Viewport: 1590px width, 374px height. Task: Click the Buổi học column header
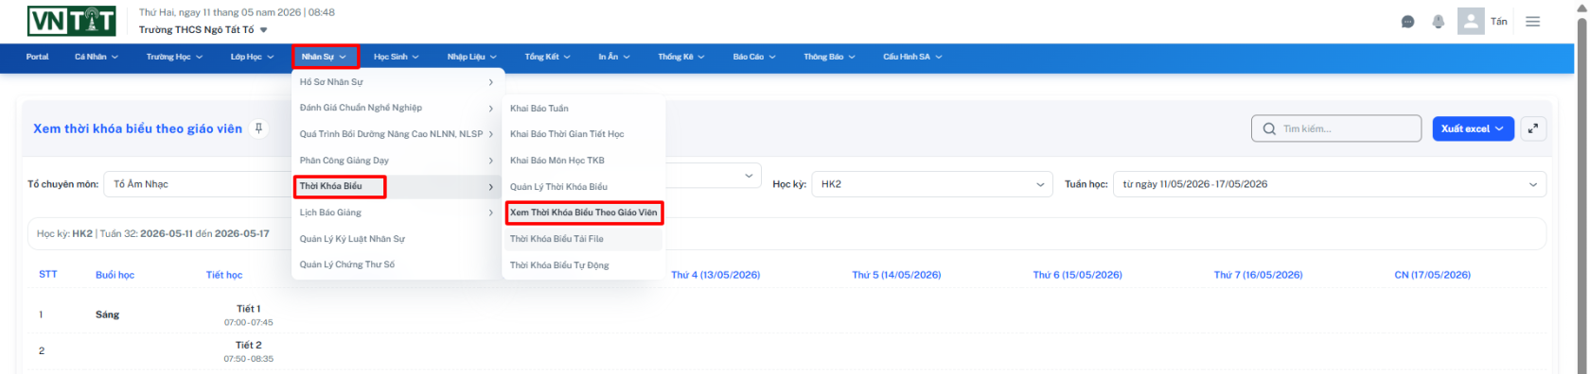point(115,275)
